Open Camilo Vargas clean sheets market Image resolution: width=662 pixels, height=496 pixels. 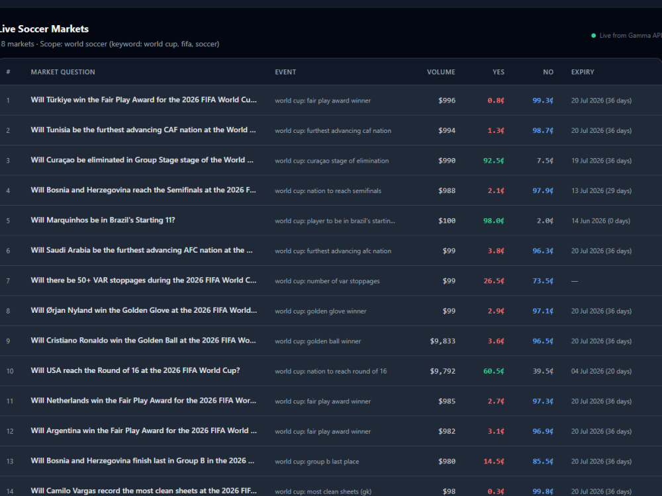tap(144, 491)
